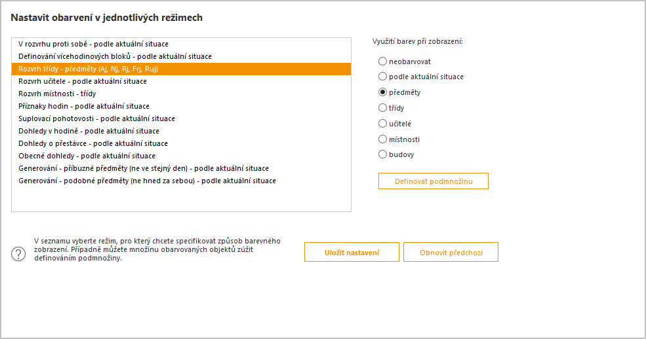646x339 pixels.
Task: Select V rozvrhu proti sobě list item
Action: pos(181,44)
